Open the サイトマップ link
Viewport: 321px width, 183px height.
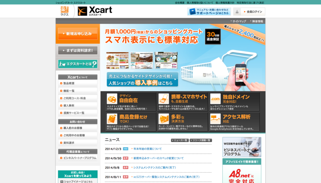239,21
